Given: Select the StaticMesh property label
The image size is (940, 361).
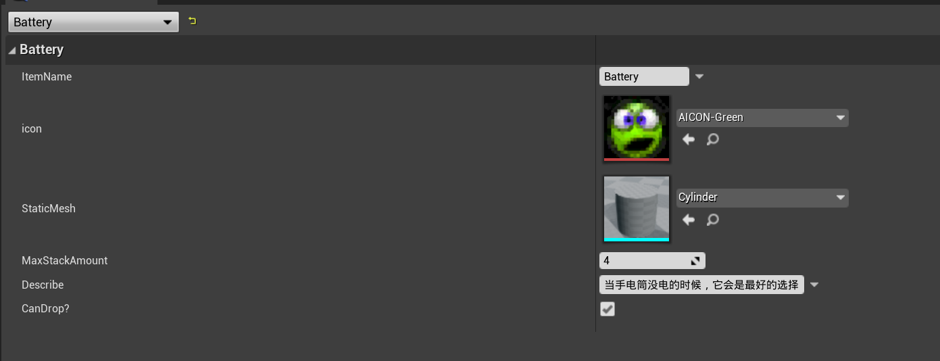Looking at the screenshot, I should [x=49, y=208].
